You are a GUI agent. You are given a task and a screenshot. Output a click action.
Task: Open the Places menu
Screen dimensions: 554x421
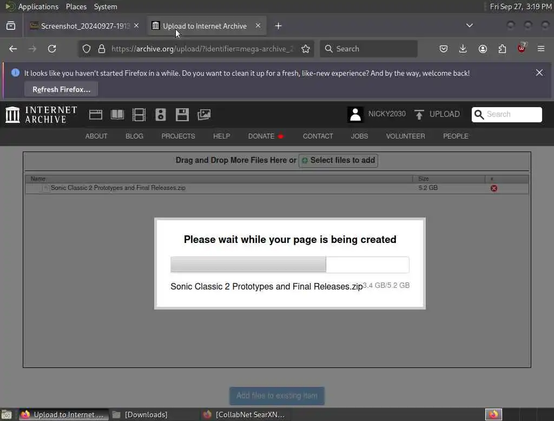point(76,6)
